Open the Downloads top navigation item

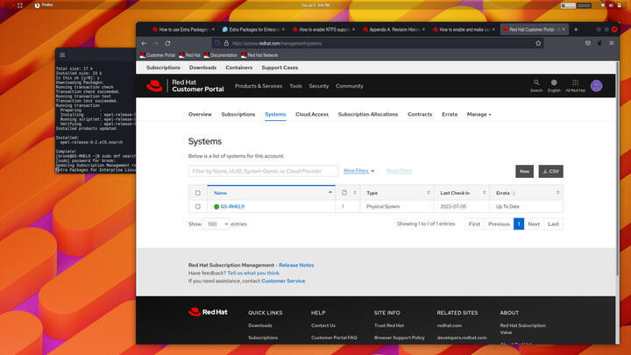[202, 67]
